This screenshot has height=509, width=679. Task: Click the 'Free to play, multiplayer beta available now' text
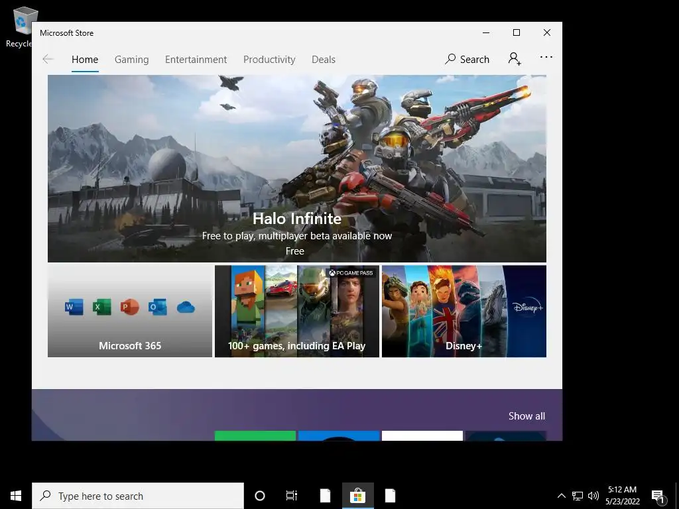(x=296, y=236)
